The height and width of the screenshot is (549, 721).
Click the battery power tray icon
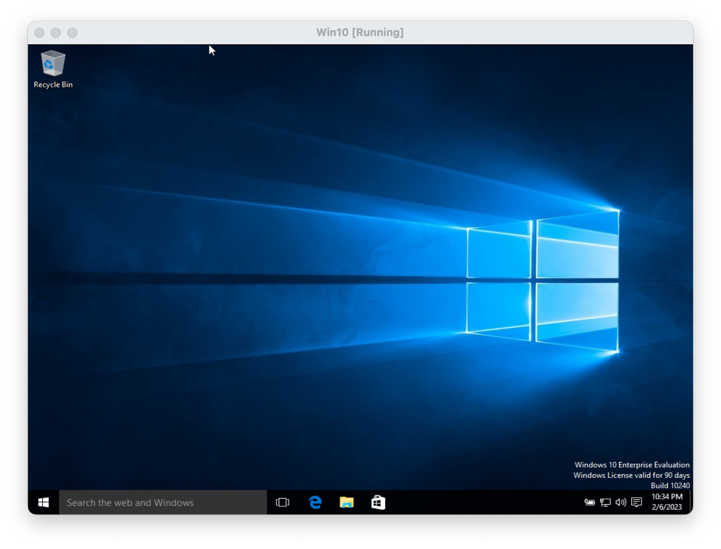pyautogui.click(x=590, y=502)
